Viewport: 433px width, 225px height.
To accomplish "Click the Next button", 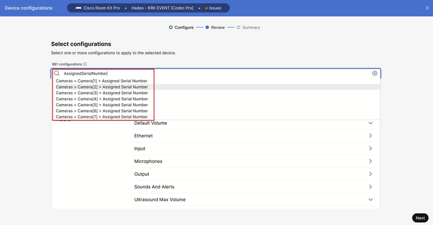I will click(x=420, y=218).
